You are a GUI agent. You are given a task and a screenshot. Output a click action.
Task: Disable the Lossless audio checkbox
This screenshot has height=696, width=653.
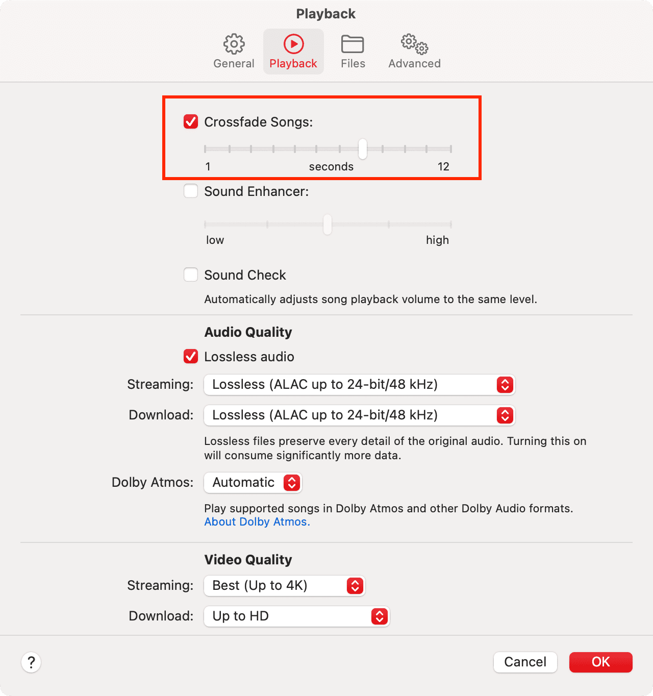click(191, 356)
